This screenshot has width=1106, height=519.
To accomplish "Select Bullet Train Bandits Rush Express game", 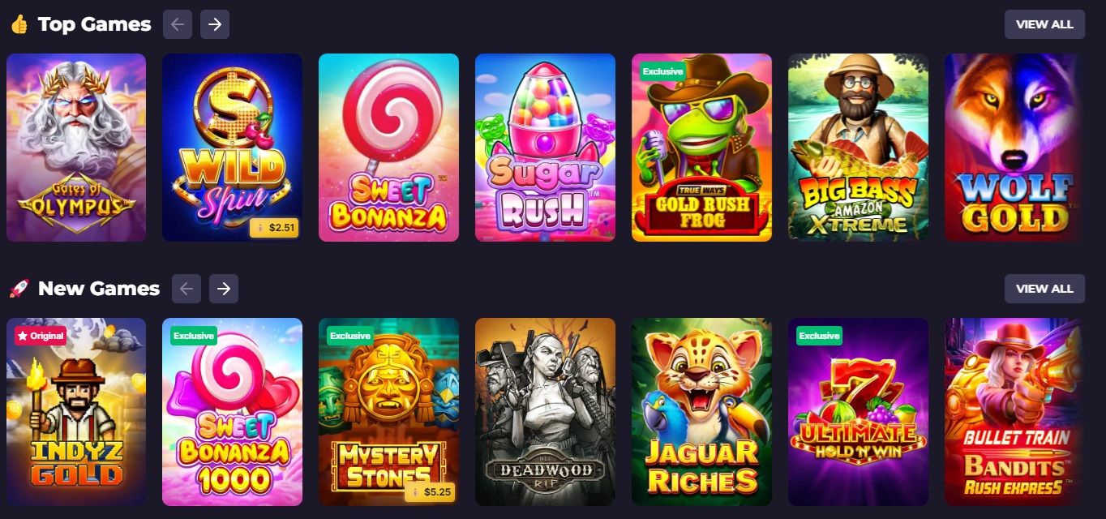I will pos(1014,412).
